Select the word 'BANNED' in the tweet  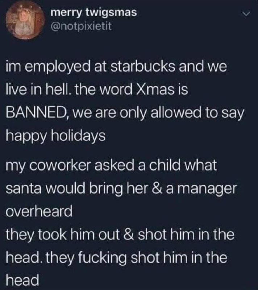[x=37, y=113]
